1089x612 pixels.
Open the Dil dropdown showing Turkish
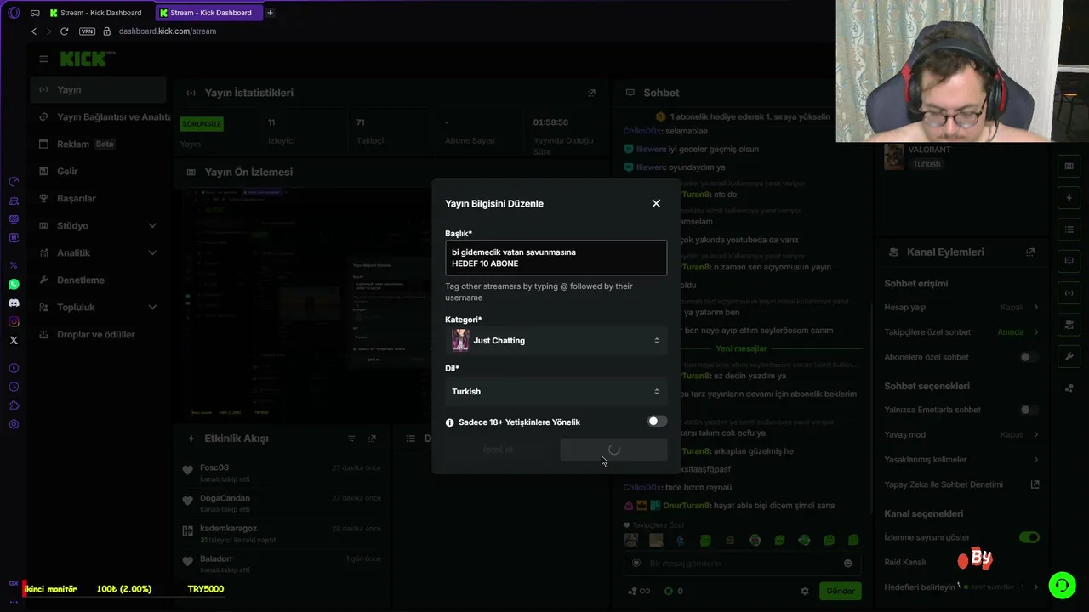pyautogui.click(x=556, y=392)
